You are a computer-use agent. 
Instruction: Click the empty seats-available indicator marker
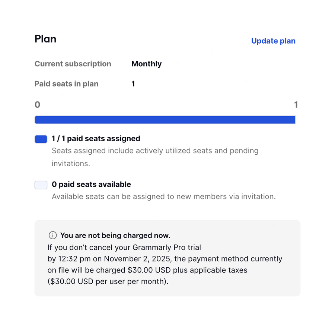coord(41,185)
